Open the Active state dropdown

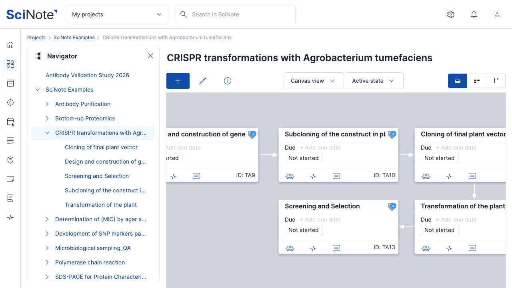pyautogui.click(x=374, y=81)
